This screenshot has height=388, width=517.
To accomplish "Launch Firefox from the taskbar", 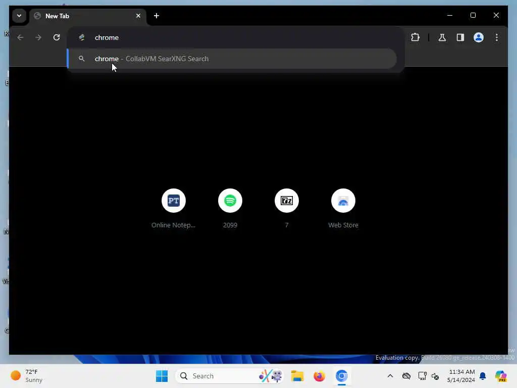I will tap(319, 376).
